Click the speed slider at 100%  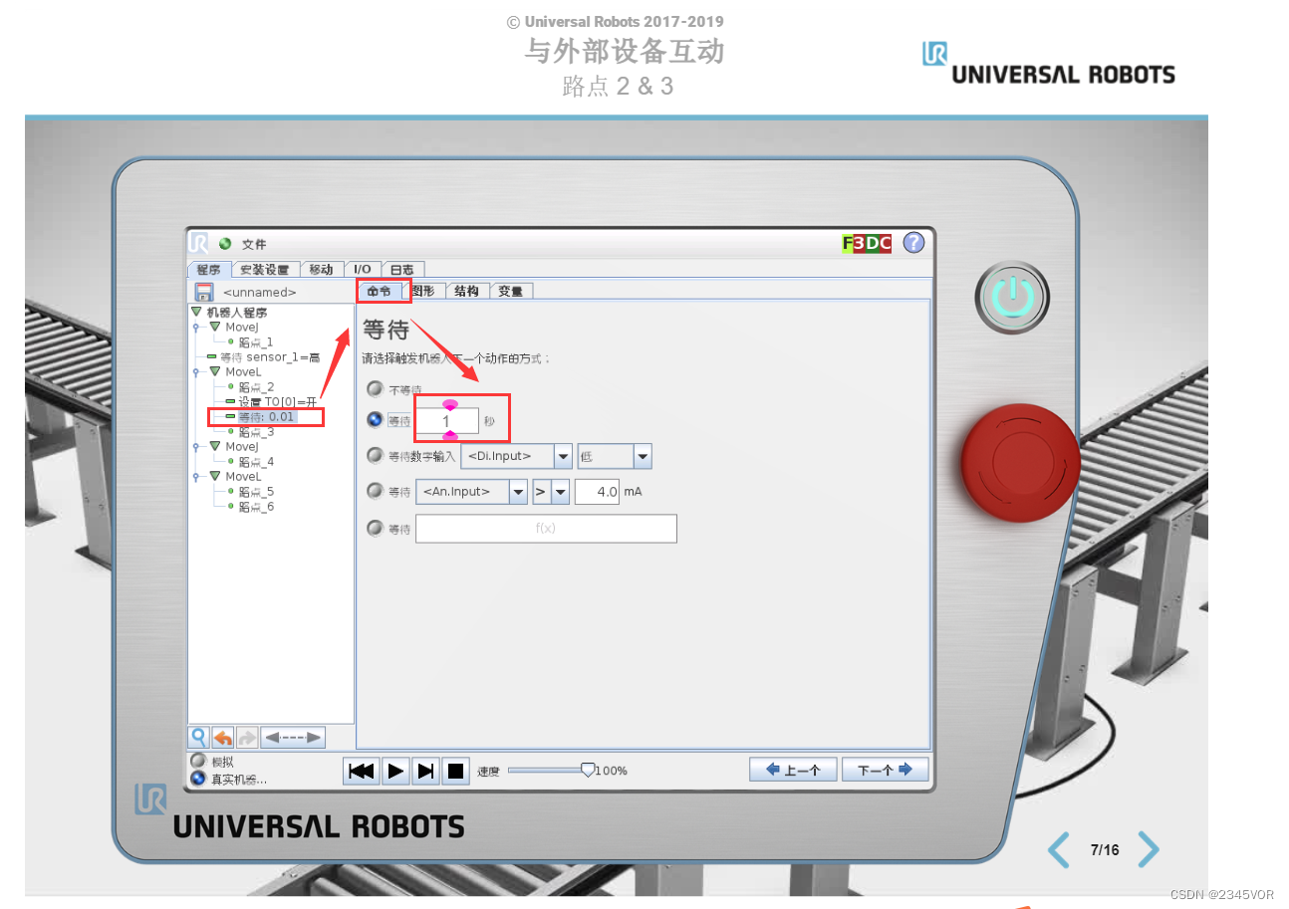tap(588, 770)
